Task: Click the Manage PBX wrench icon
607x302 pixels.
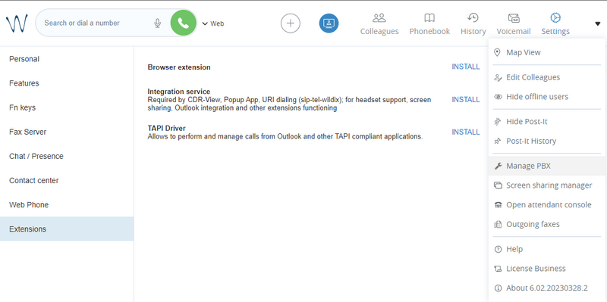Action: (x=498, y=166)
